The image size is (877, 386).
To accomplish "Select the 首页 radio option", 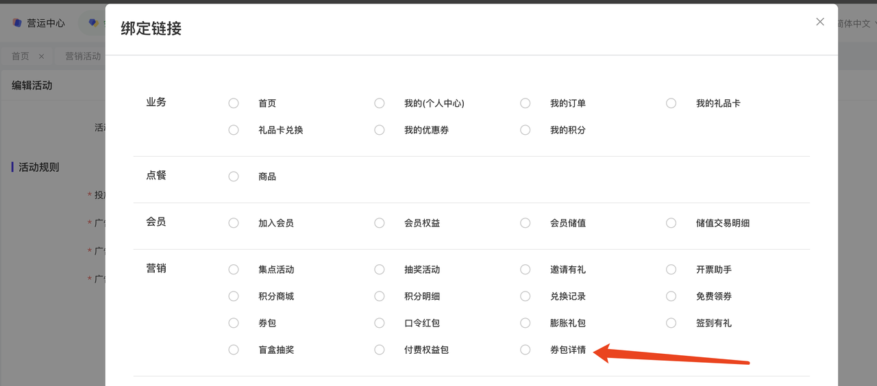I will (234, 103).
